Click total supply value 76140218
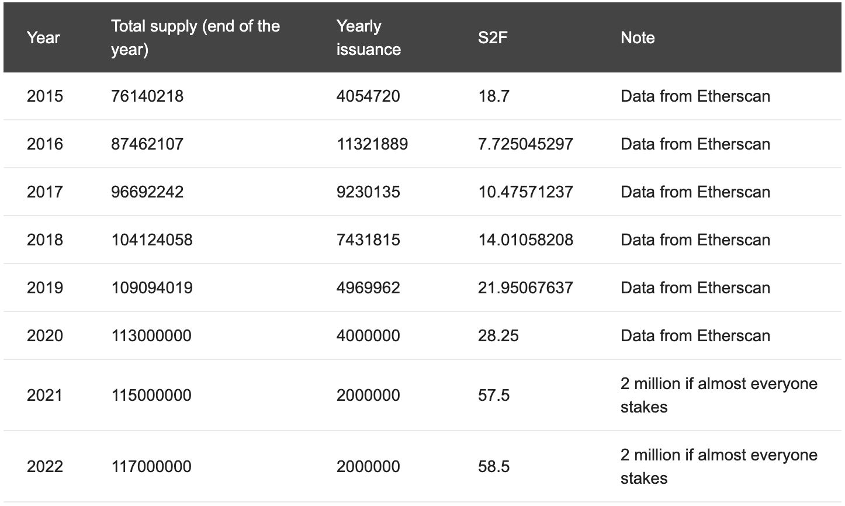Screen dimensions: 845x506 click(147, 96)
